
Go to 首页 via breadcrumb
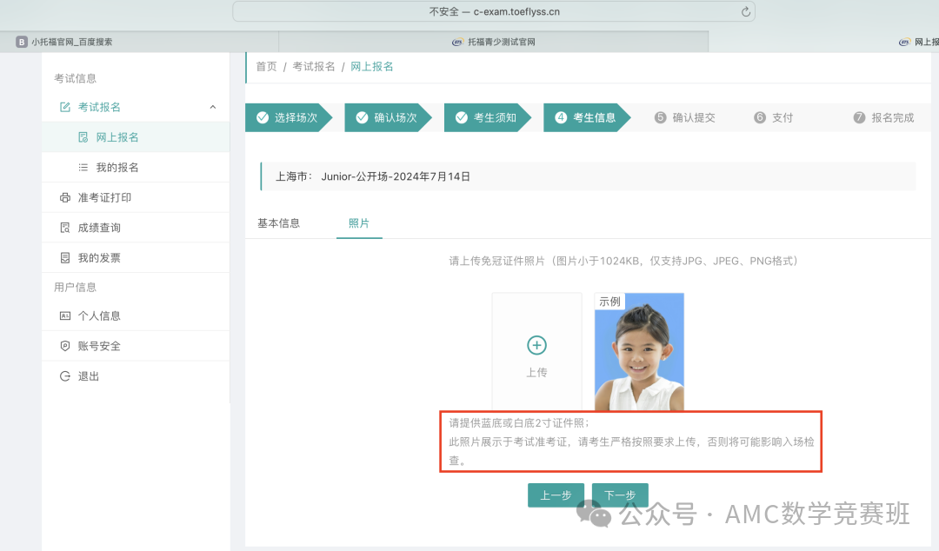266,67
